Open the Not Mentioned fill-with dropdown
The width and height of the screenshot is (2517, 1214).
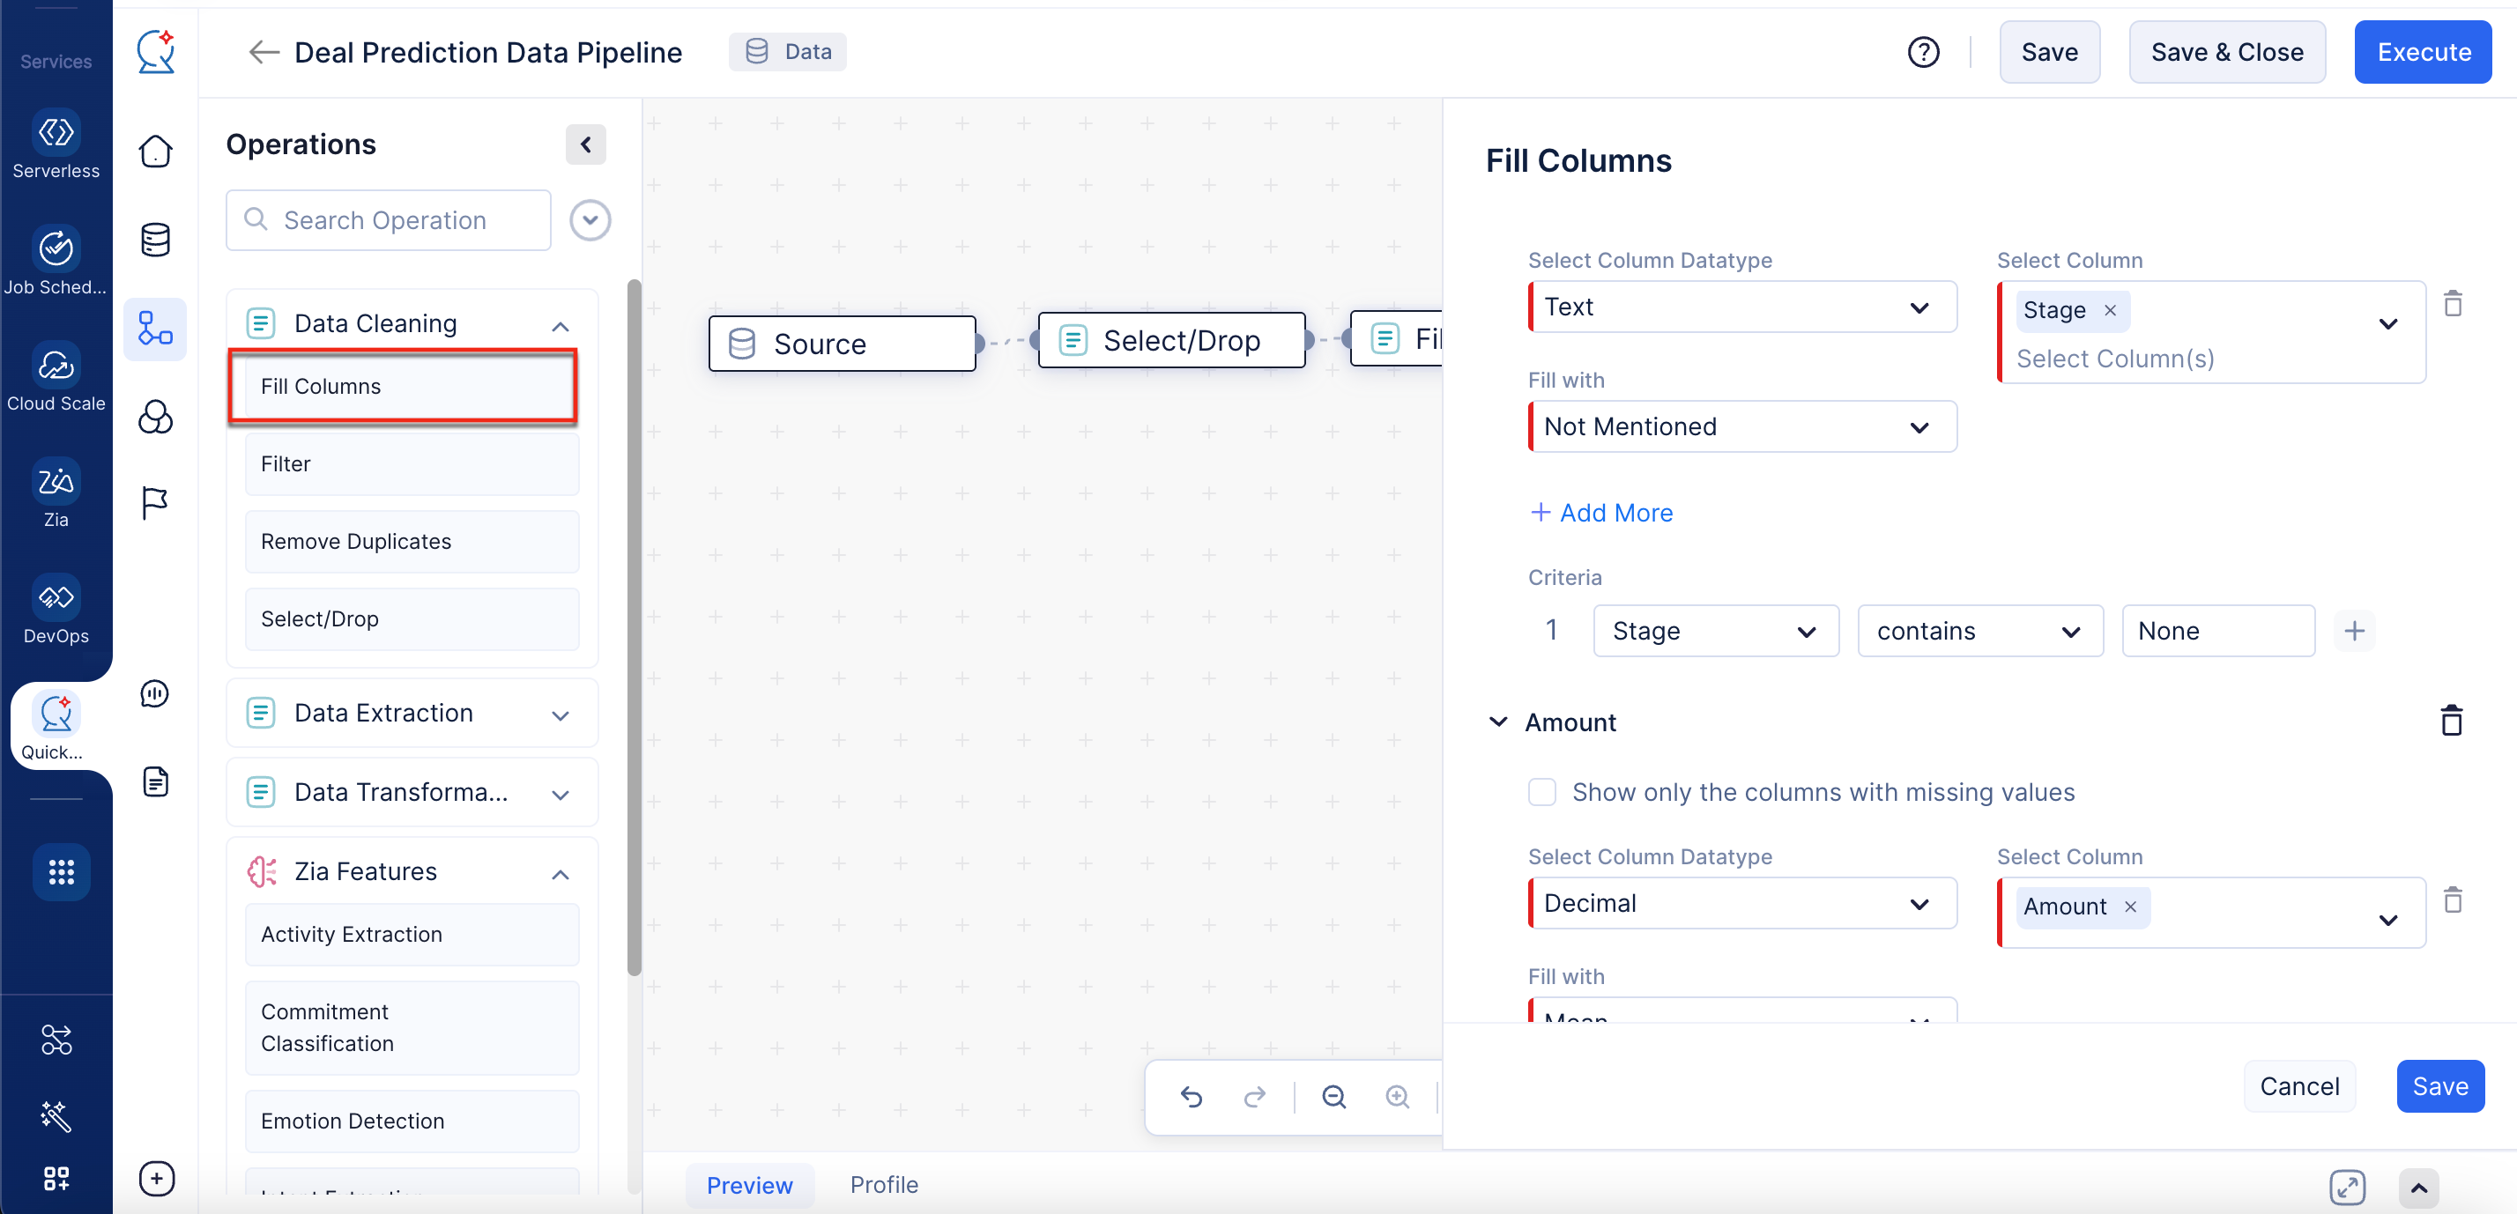click(x=1741, y=426)
